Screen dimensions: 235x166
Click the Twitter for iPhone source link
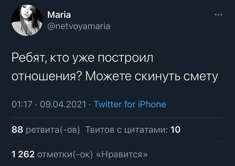(129, 104)
